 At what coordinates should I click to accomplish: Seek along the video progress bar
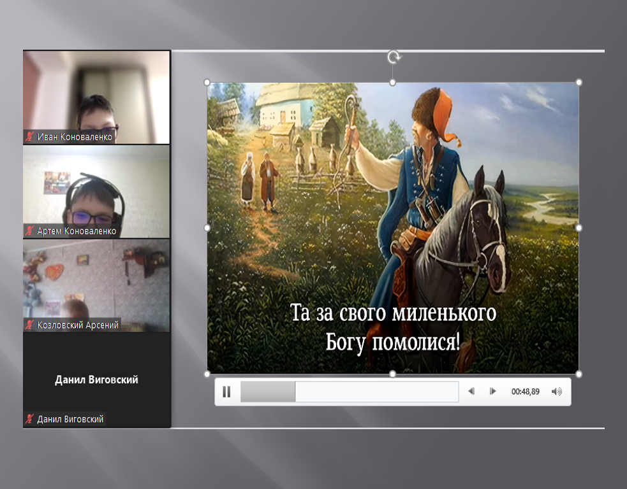[350, 392]
